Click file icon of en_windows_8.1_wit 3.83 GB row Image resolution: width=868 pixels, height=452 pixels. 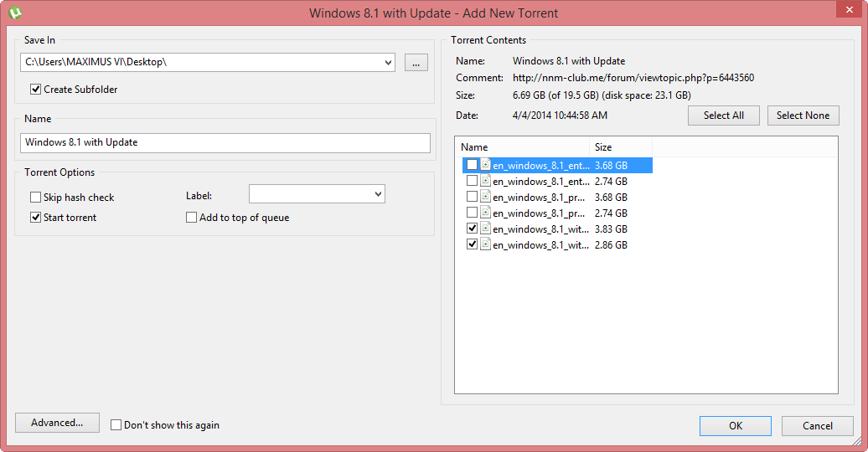pyautogui.click(x=485, y=229)
